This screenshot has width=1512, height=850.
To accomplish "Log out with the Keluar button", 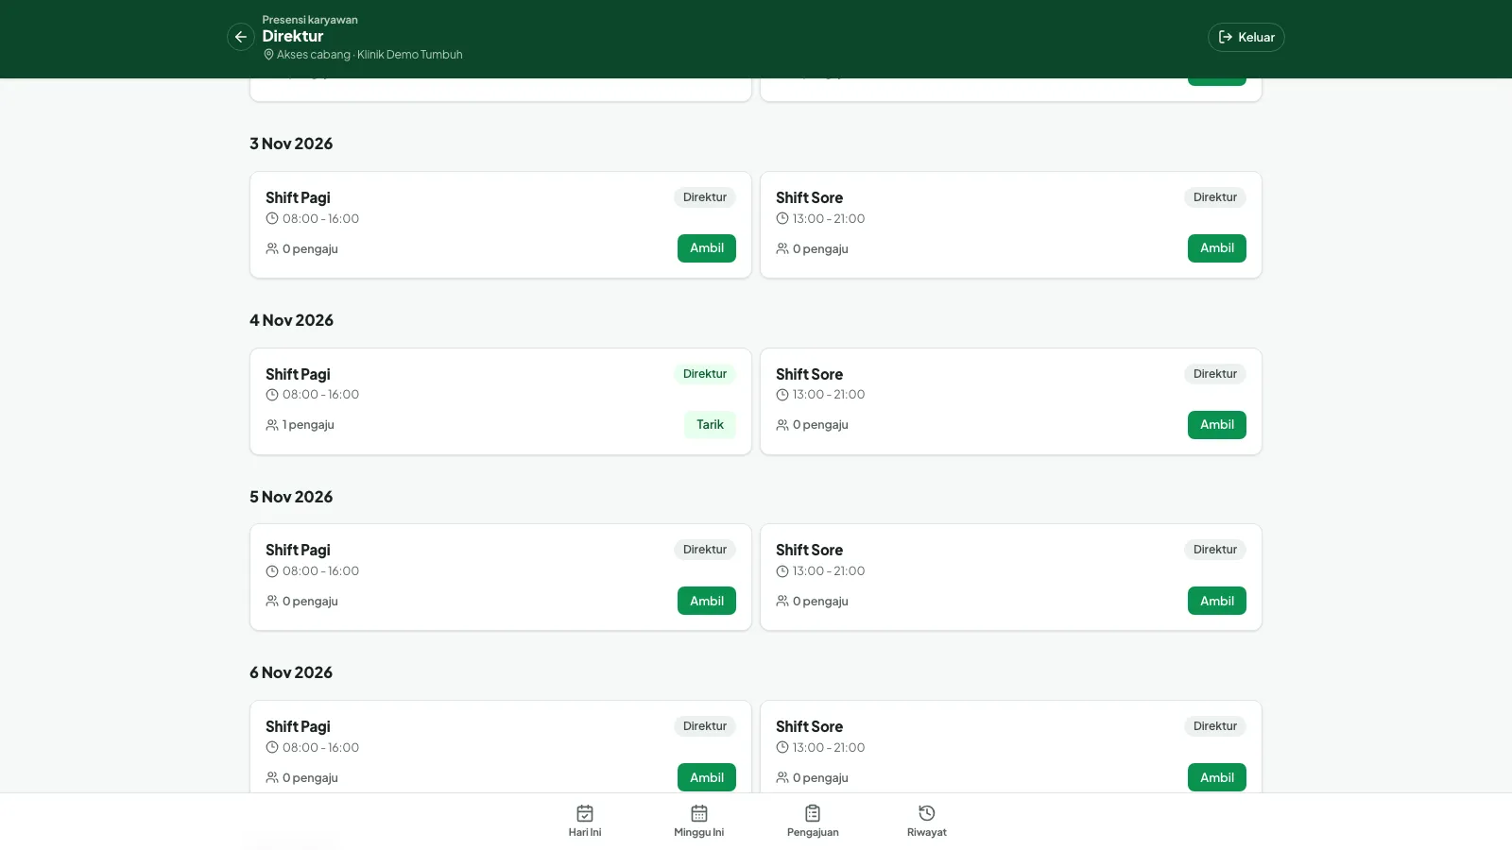I will [1246, 37].
